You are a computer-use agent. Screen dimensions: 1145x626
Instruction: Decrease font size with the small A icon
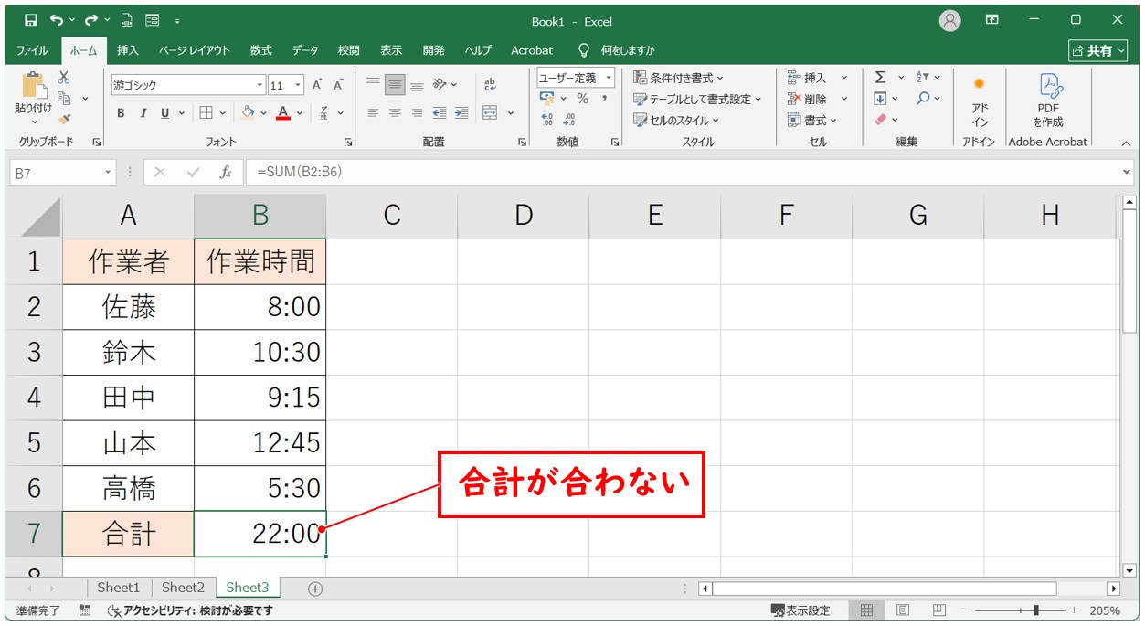[x=338, y=85]
